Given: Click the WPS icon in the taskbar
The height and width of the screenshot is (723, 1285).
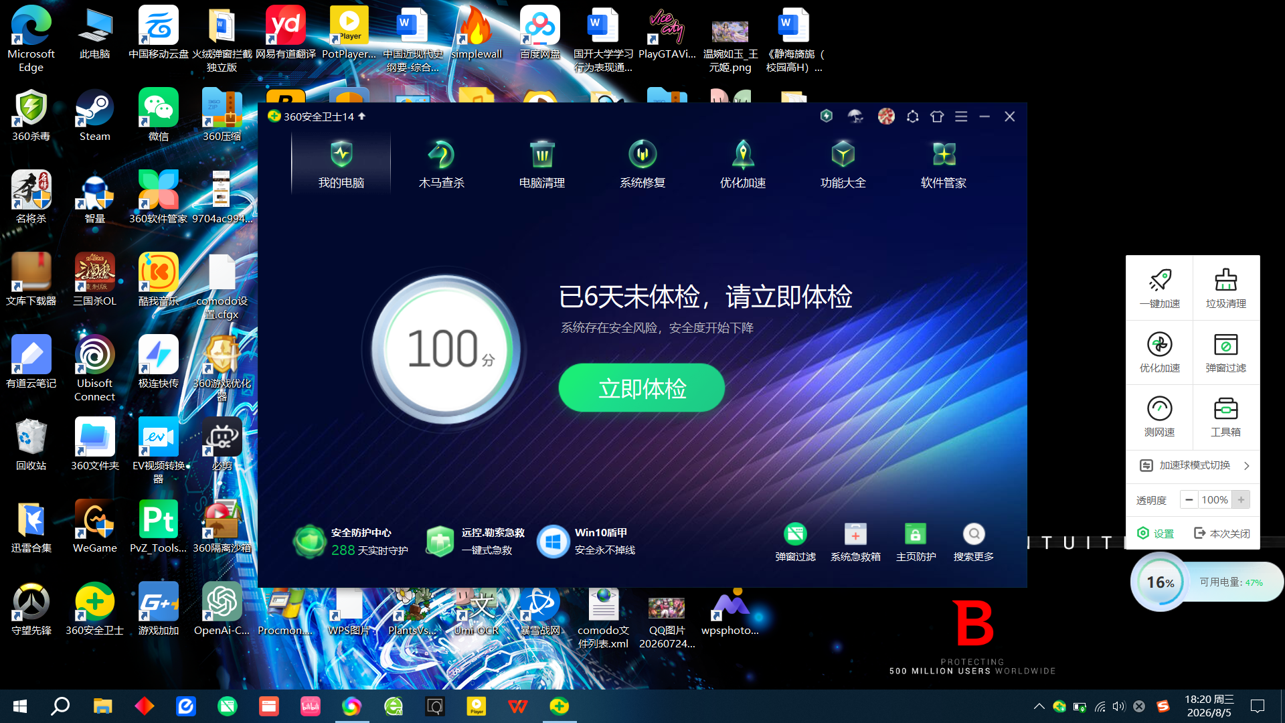Looking at the screenshot, I should tap(517, 706).
